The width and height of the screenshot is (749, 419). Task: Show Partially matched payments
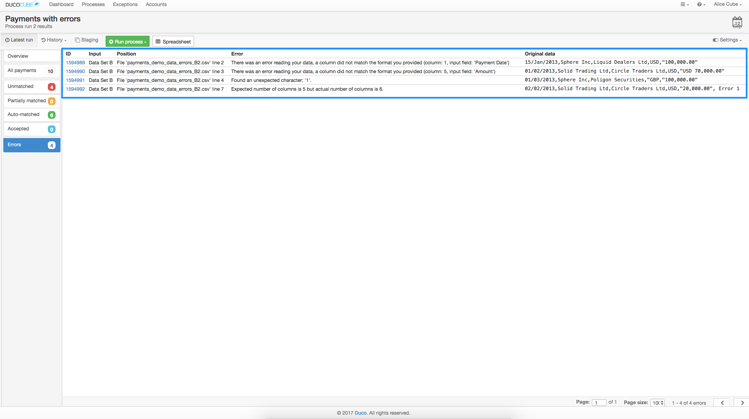[x=32, y=101]
